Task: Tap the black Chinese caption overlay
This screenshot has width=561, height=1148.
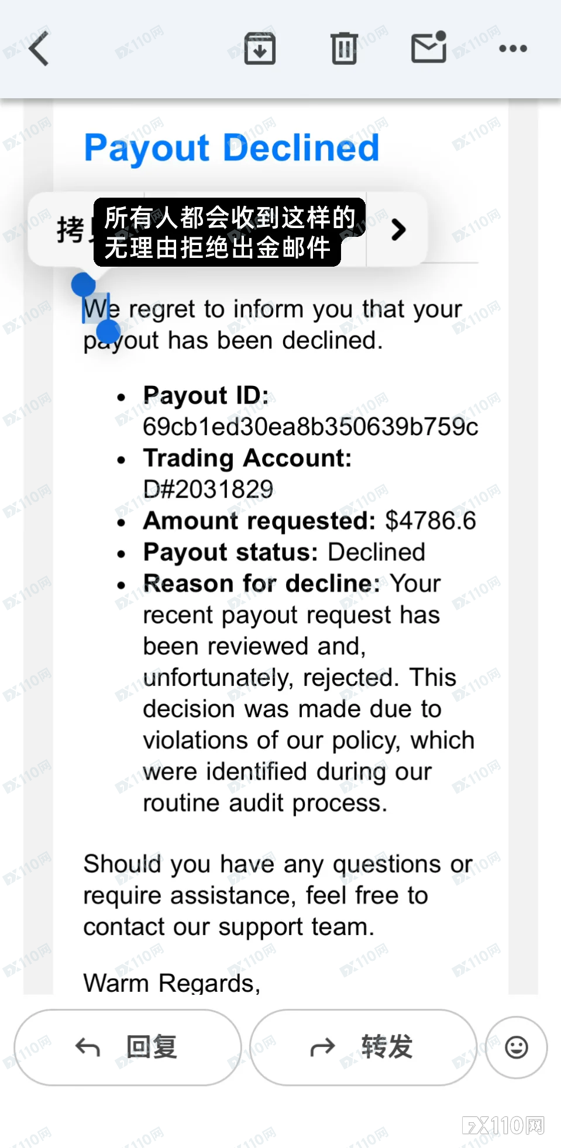Action: click(x=228, y=232)
